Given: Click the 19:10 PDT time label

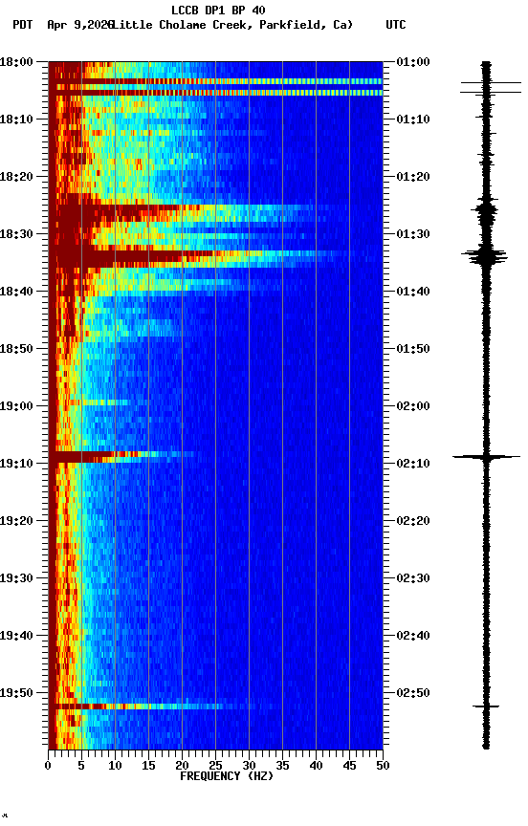Looking at the screenshot, I should 16,464.
